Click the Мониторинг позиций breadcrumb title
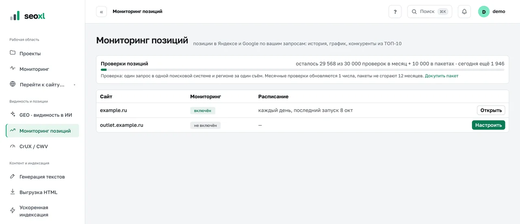 pyautogui.click(x=137, y=11)
